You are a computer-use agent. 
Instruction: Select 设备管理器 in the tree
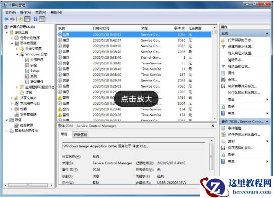28,114
